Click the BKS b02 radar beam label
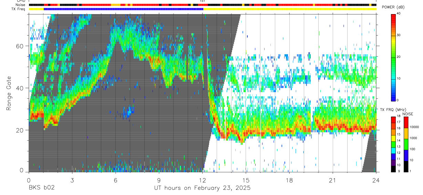The image size is (423, 195). (41, 188)
